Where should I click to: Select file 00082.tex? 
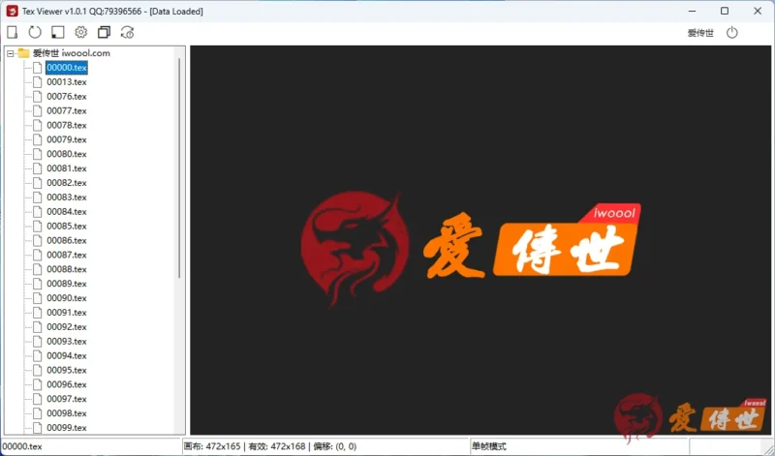coord(67,183)
